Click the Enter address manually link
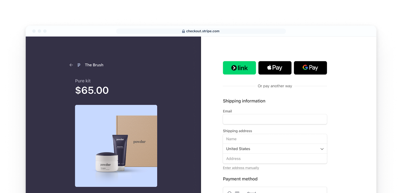Viewport: 402px width, 193px height. point(241,168)
